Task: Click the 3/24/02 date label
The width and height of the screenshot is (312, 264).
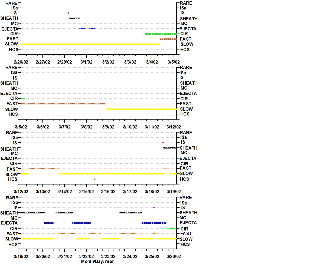Action: click(130, 257)
